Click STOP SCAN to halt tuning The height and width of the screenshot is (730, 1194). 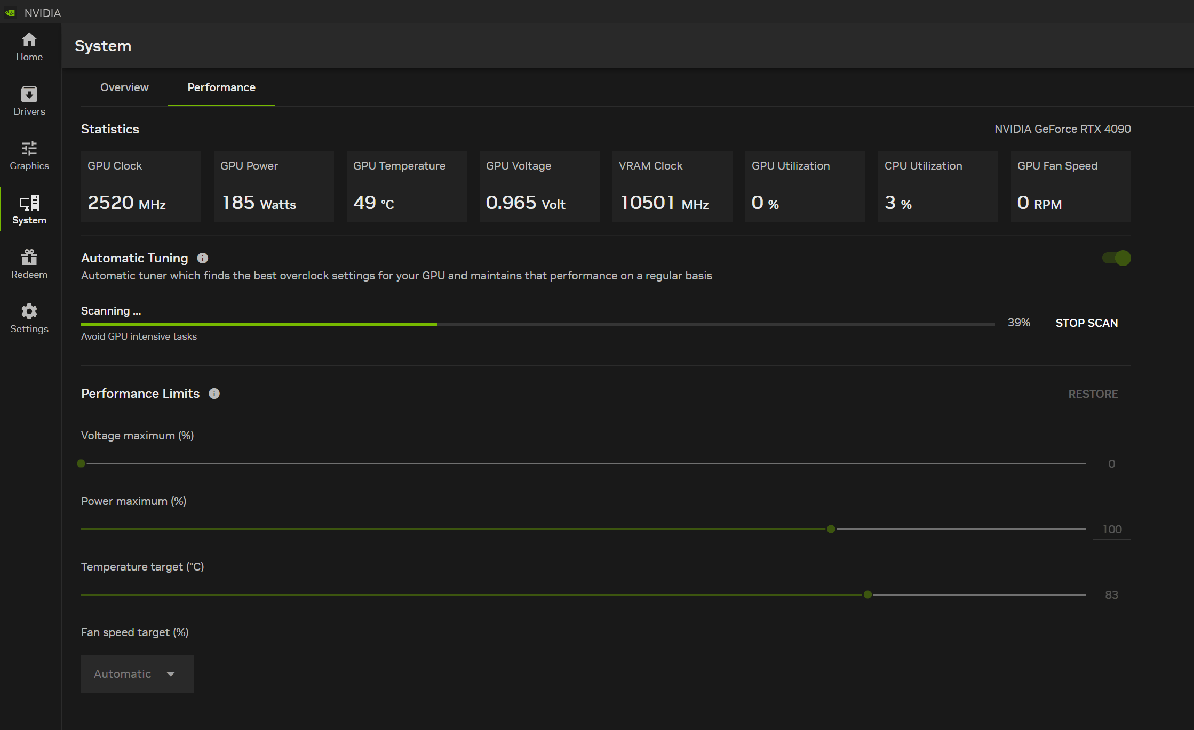1087,323
